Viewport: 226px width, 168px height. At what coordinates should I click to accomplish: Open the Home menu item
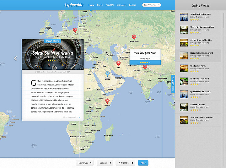point(91,5)
